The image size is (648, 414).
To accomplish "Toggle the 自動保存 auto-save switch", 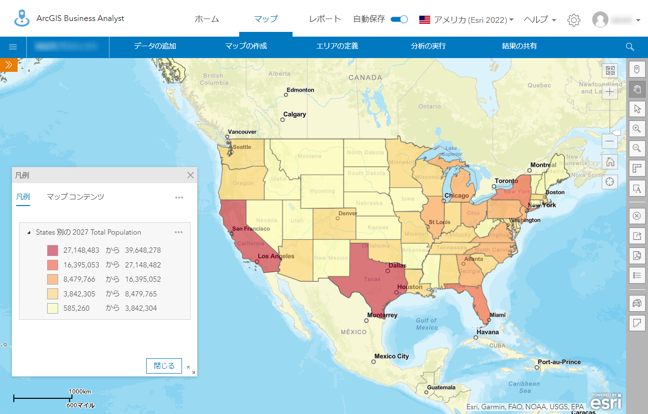I will [x=399, y=20].
